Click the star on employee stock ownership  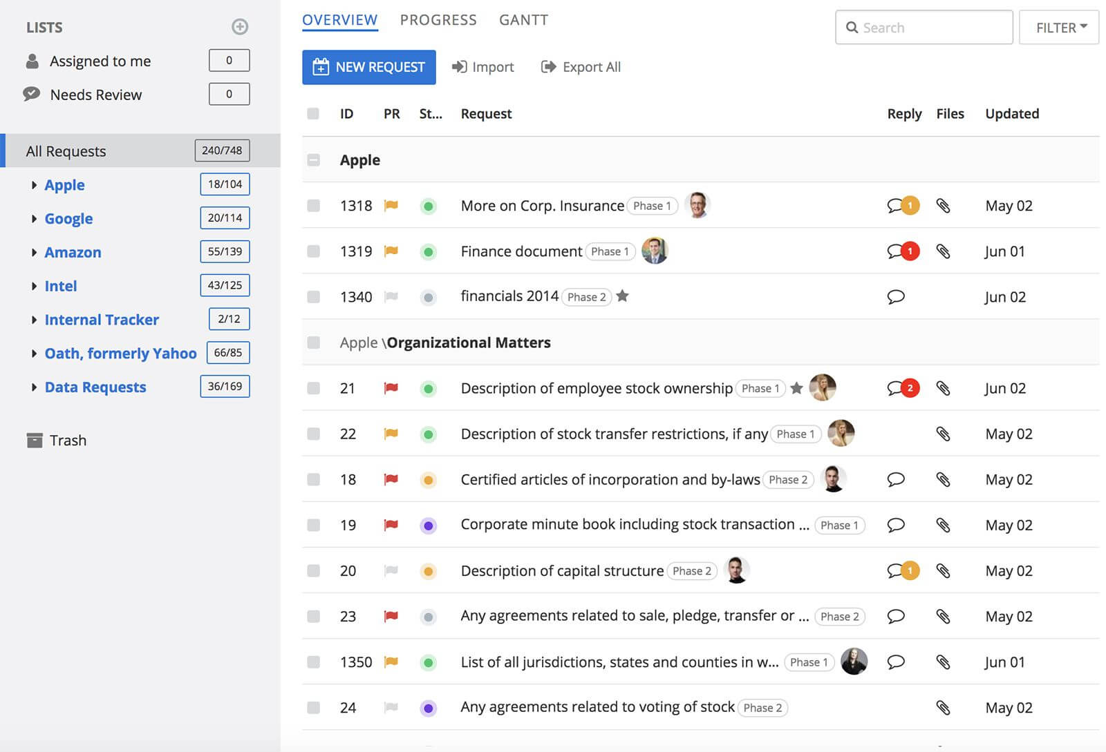tap(796, 388)
